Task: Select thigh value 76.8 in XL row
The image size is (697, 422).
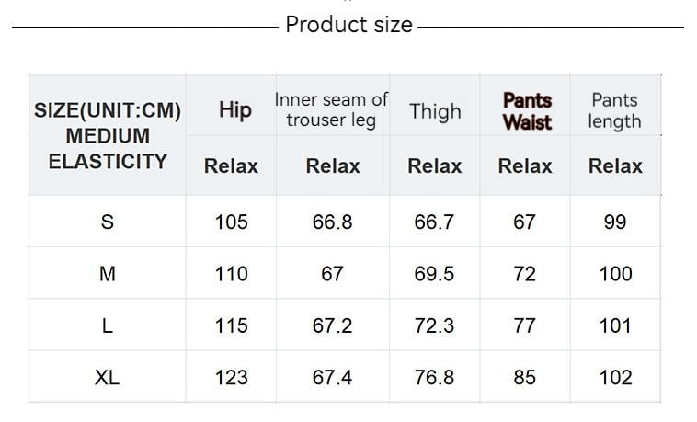Action: click(x=434, y=377)
